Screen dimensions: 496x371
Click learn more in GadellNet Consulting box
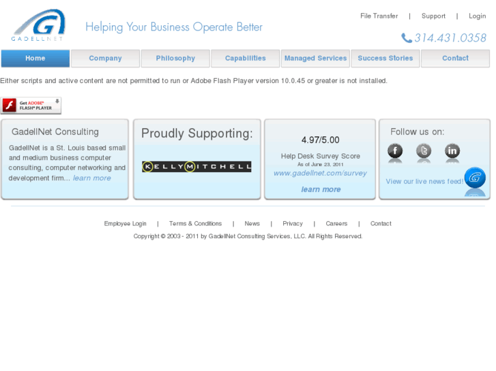click(92, 178)
